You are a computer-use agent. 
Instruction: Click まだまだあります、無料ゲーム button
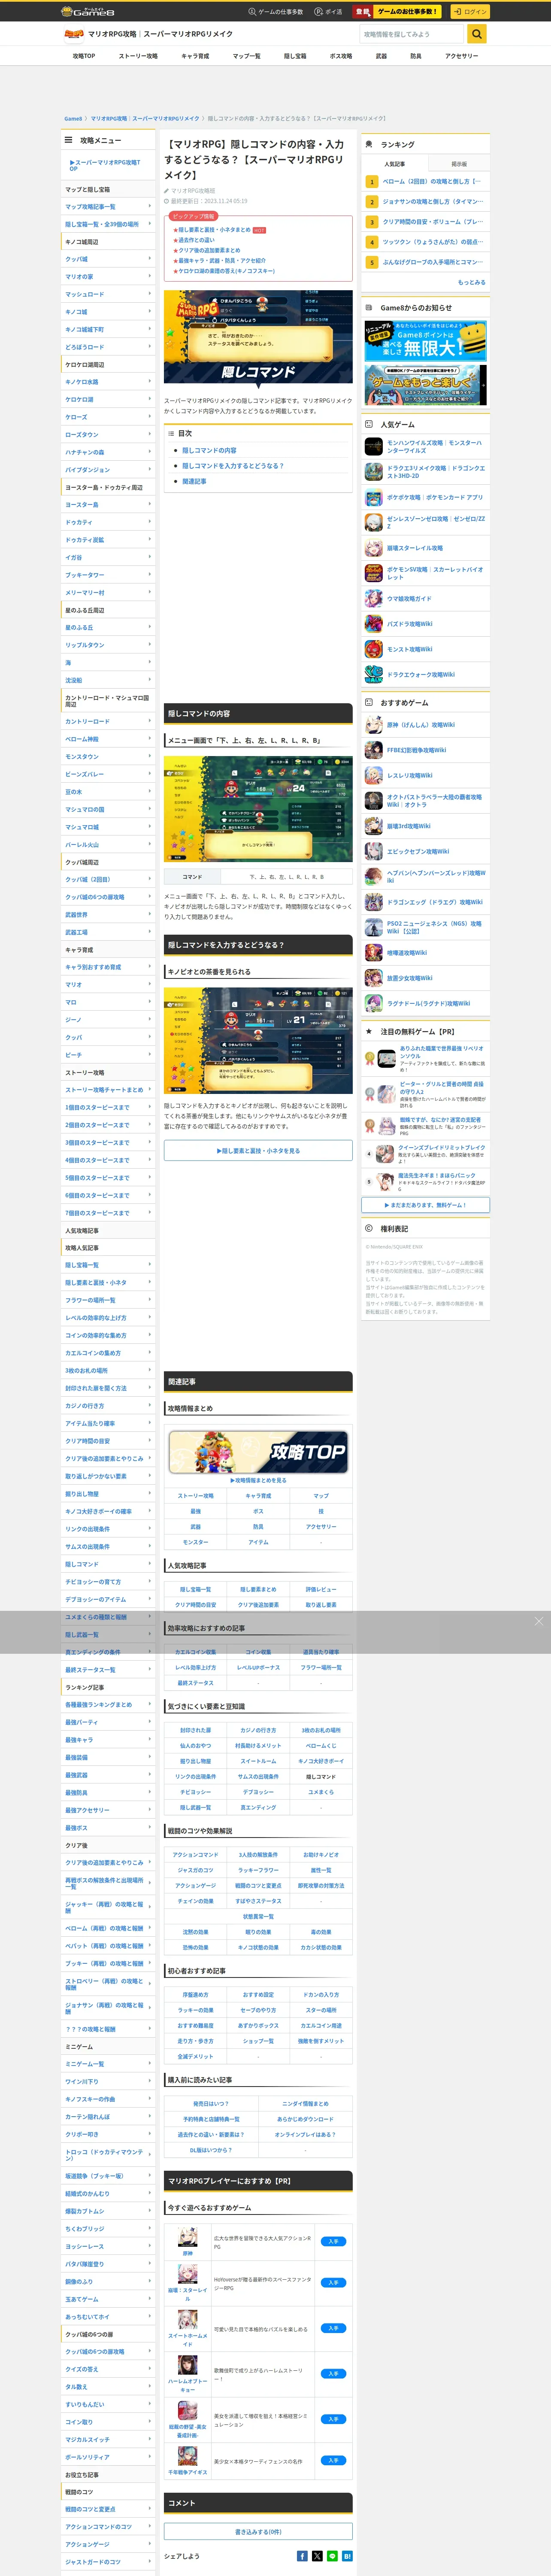click(x=426, y=1205)
